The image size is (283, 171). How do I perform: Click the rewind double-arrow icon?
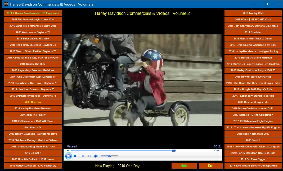pos(68,151)
